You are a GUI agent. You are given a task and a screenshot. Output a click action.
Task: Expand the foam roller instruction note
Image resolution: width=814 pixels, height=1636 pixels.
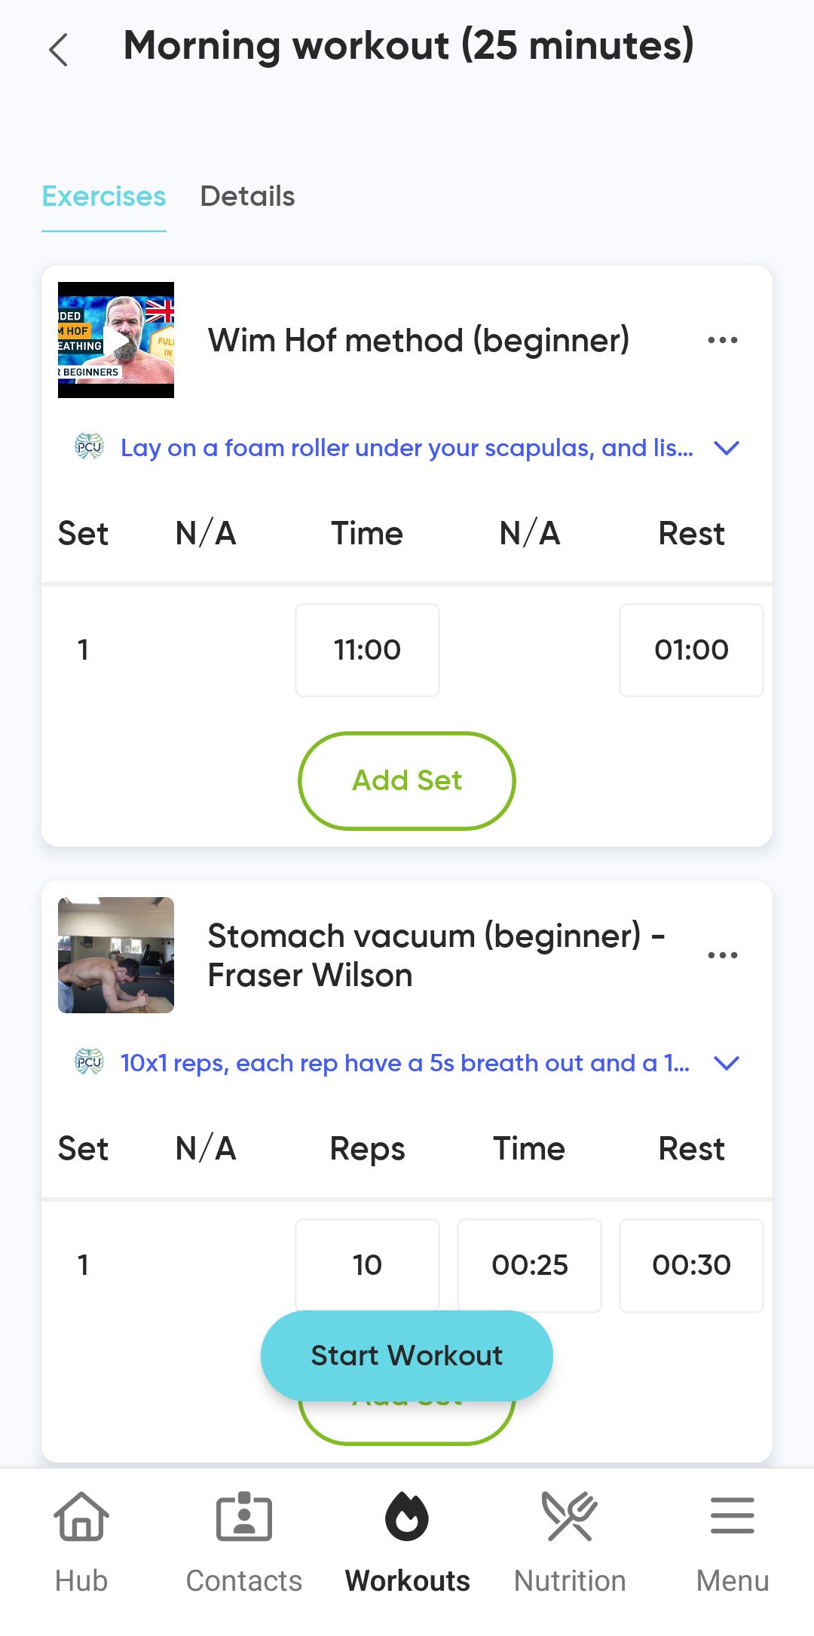[727, 448]
